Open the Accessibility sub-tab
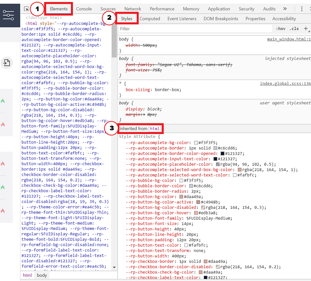The width and height of the screenshot is (311, 281). (x=284, y=19)
